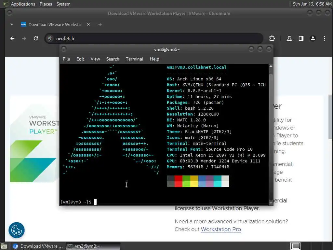Open a new tab with the plus button
This screenshot has height=250, width=333.
[x=100, y=24]
